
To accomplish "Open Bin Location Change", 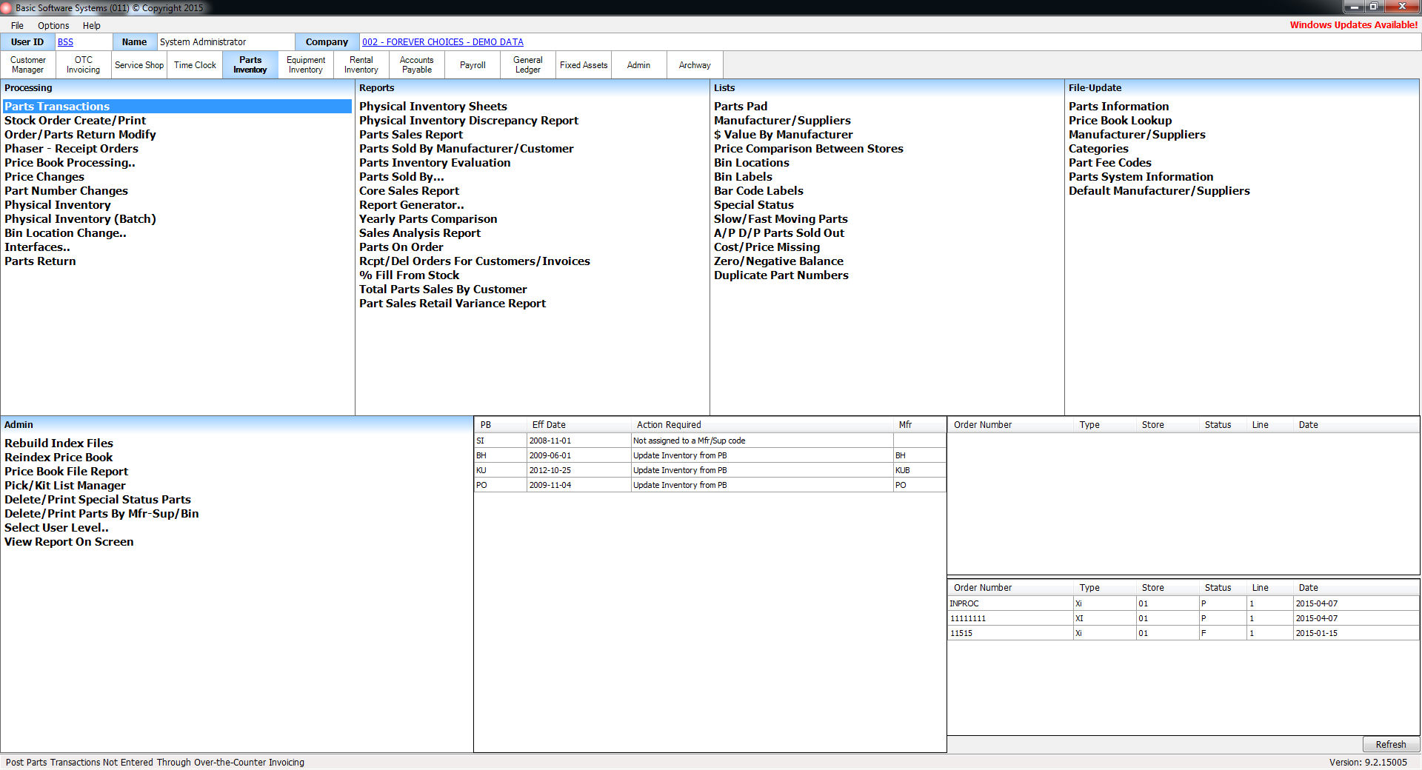I will 65,233.
